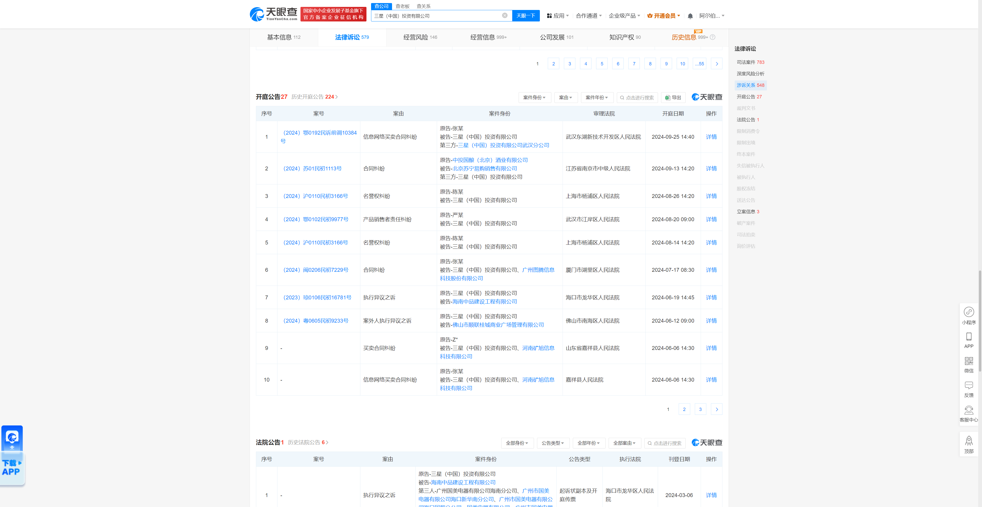Open 详情 for 法院公告 row 2024-03-06
The width and height of the screenshot is (982, 507).
(x=711, y=495)
